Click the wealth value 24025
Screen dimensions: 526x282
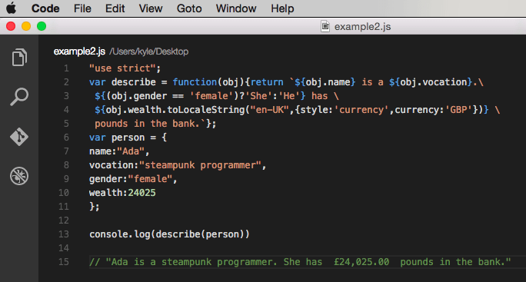(142, 193)
